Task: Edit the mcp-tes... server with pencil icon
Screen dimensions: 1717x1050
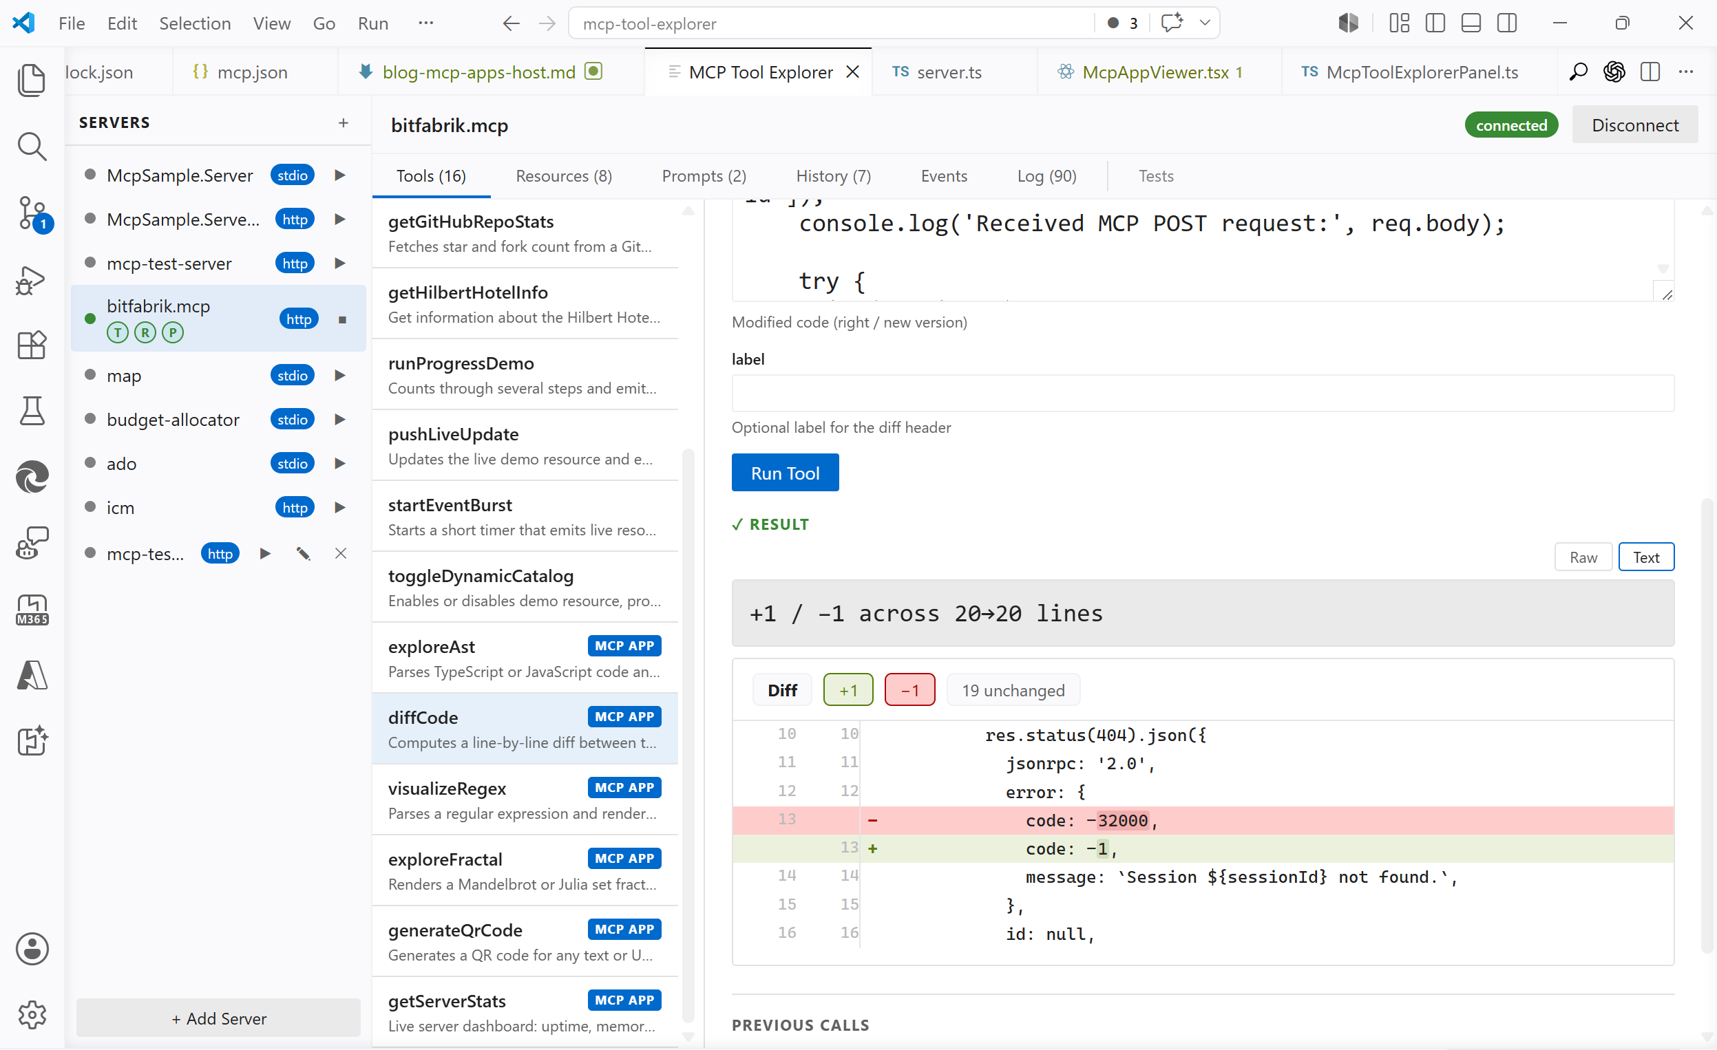Action: pyautogui.click(x=303, y=553)
